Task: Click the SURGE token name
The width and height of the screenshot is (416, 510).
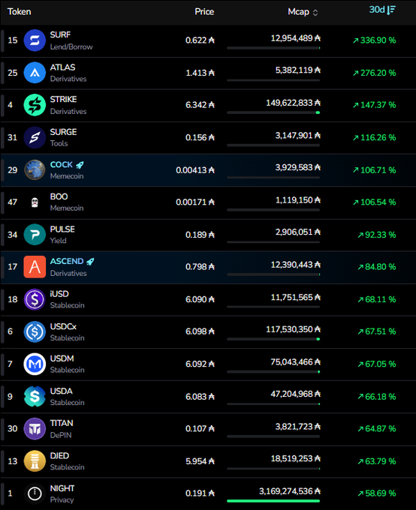Action: (64, 132)
